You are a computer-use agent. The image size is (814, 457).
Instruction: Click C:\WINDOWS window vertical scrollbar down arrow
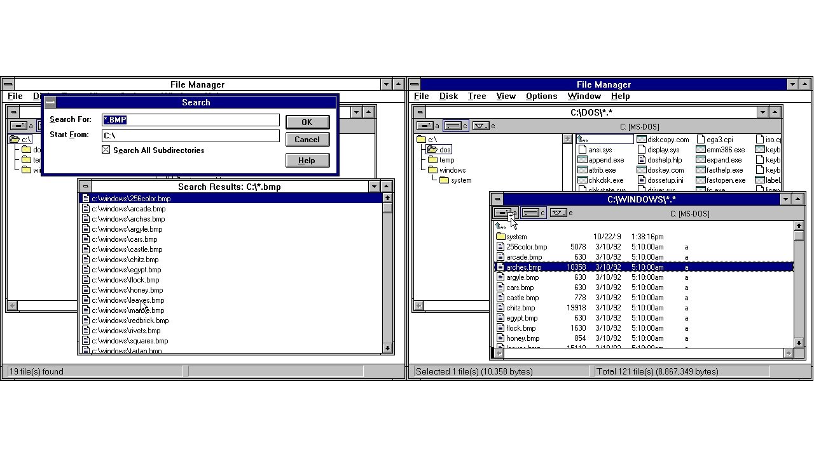[x=799, y=343]
